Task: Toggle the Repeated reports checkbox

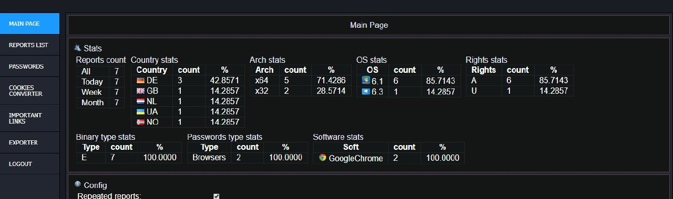Action: (216, 196)
